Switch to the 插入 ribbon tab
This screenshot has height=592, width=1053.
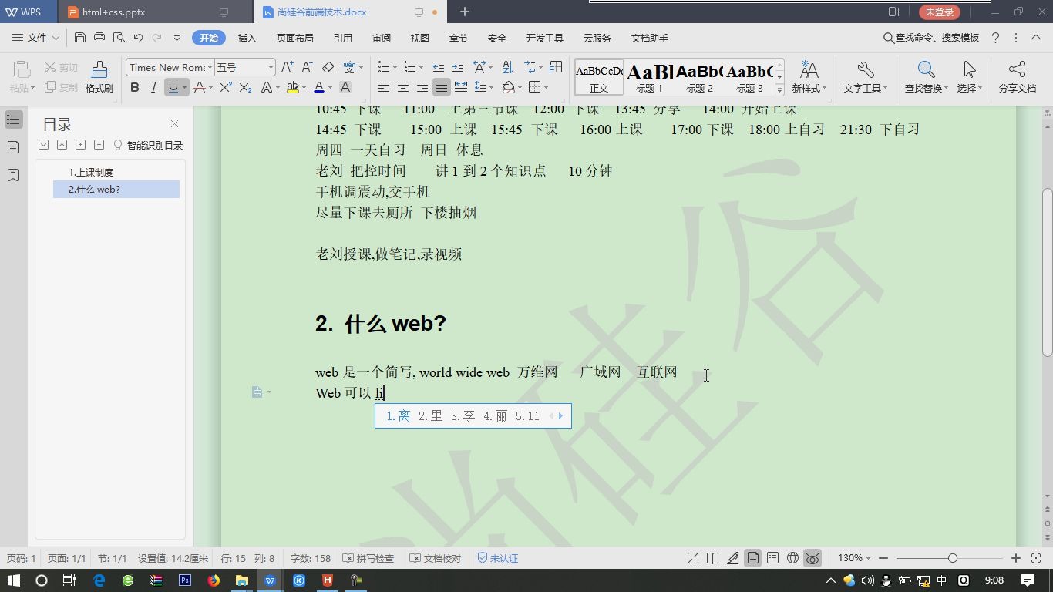pyautogui.click(x=249, y=37)
